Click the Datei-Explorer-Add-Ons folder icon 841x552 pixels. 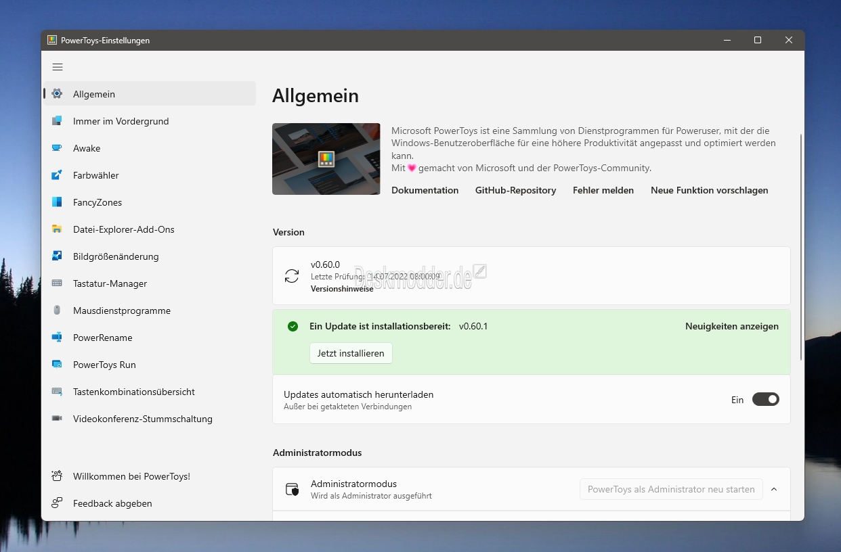click(x=57, y=229)
